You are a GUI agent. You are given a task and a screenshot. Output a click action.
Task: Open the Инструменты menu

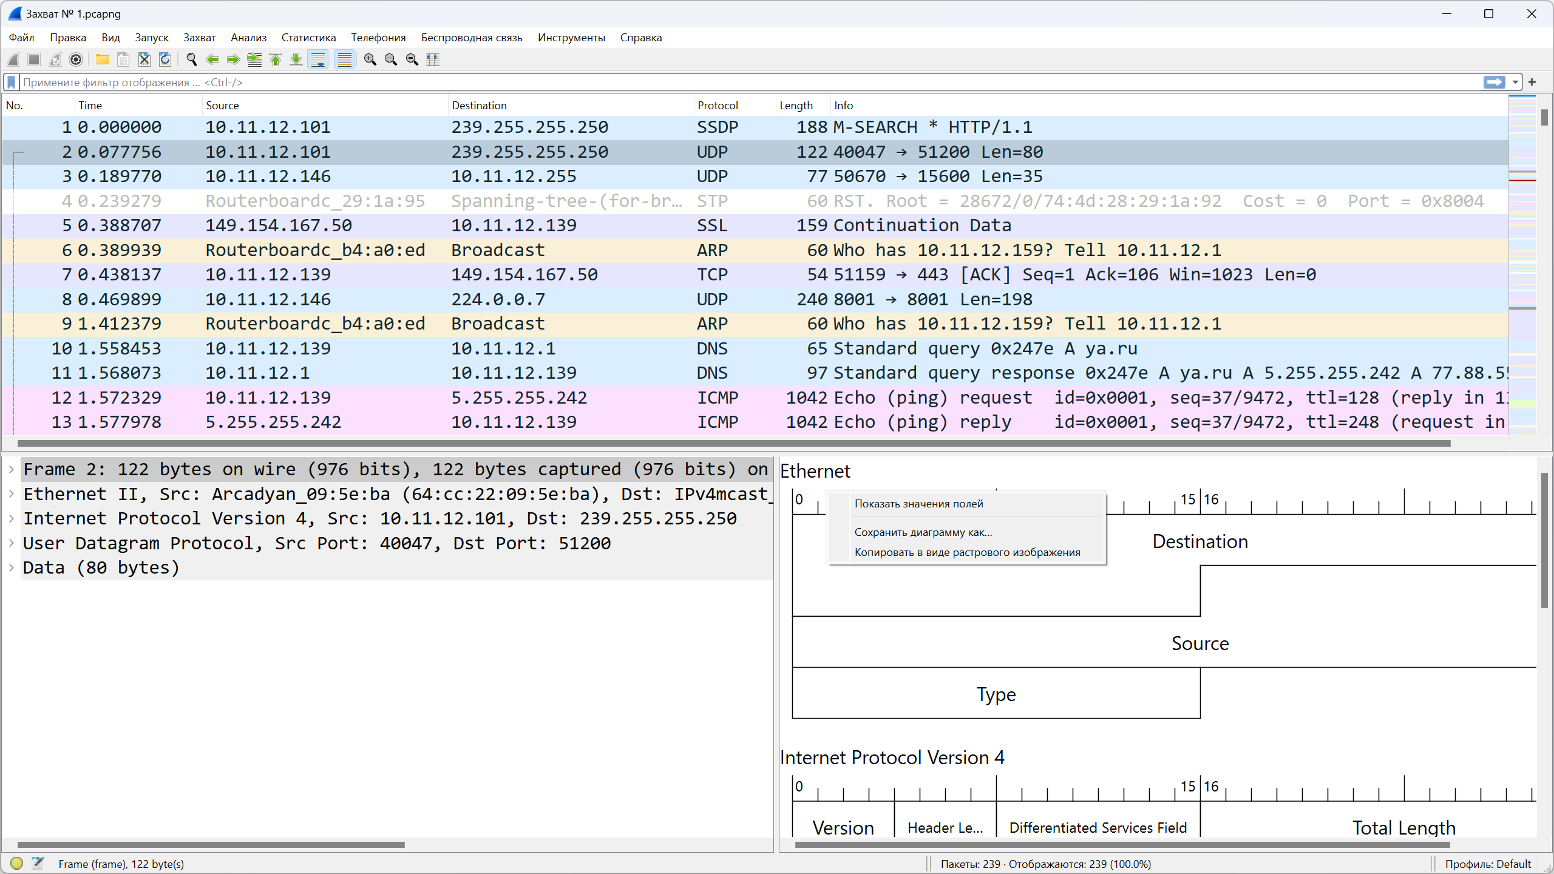(571, 38)
